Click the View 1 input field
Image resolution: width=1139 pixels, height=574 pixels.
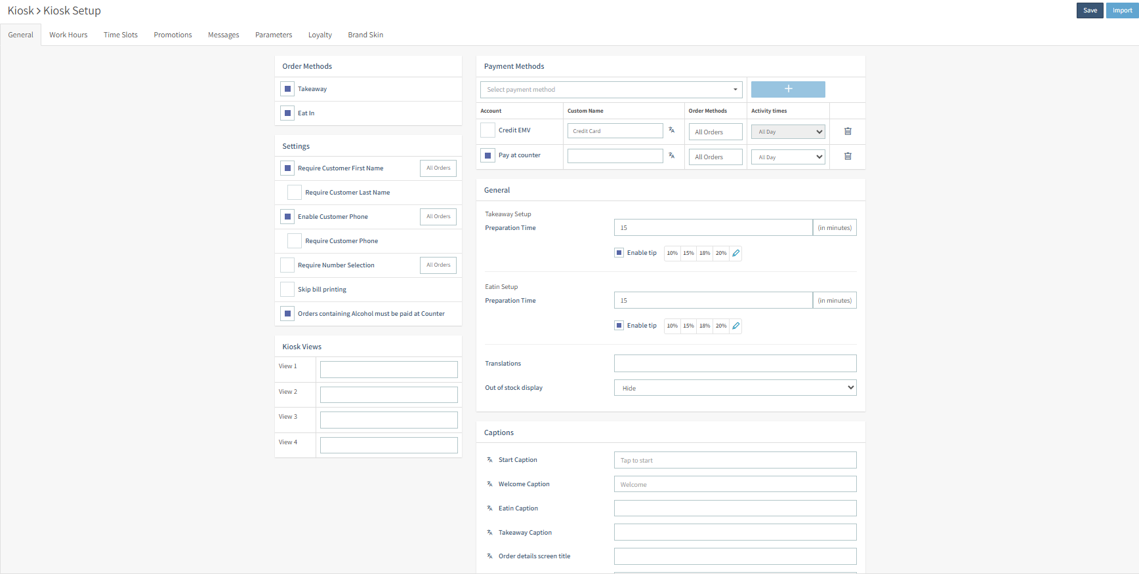pos(388,370)
